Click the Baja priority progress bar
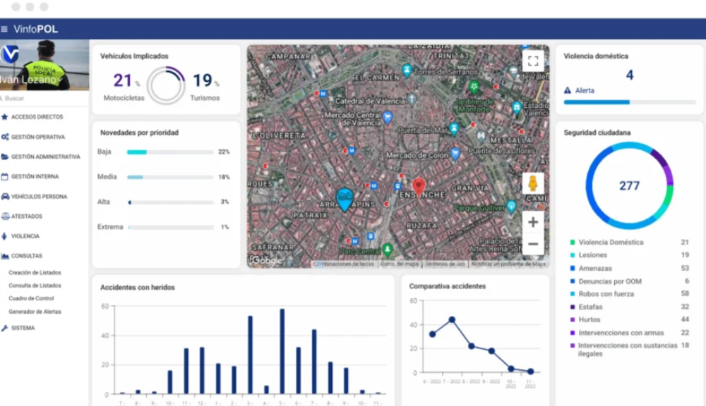This screenshot has height=406, width=706. 170,152
